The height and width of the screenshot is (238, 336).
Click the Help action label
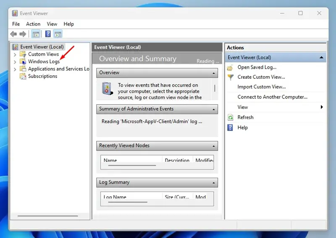point(243,127)
